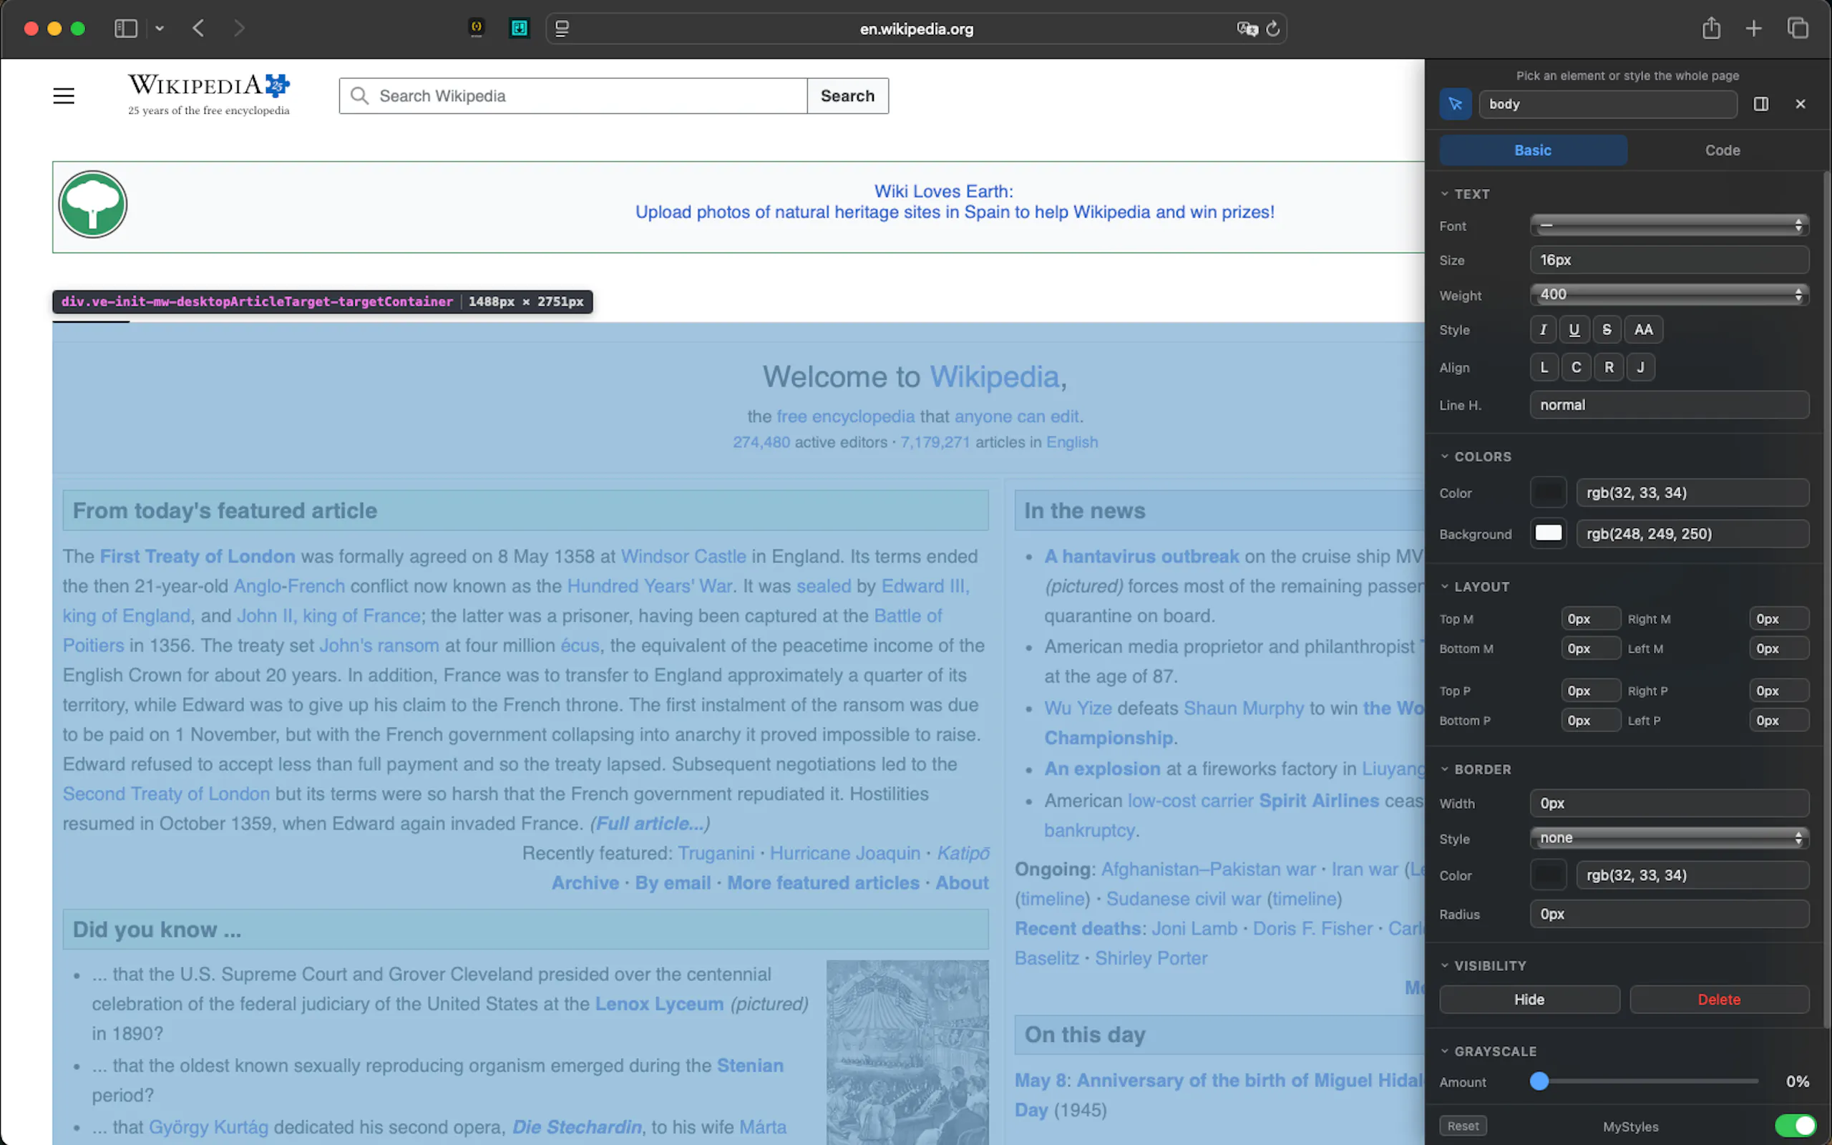Go back to previous page
The image size is (1832, 1145).
(198, 29)
